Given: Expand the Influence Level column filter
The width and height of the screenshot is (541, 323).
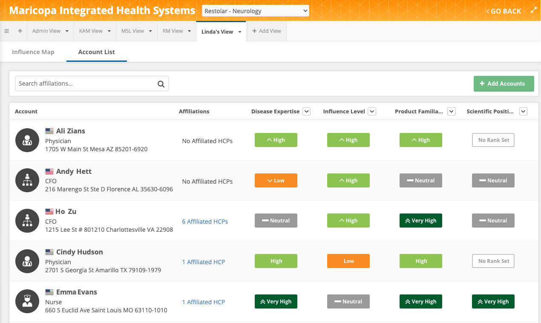Looking at the screenshot, I should click(372, 112).
